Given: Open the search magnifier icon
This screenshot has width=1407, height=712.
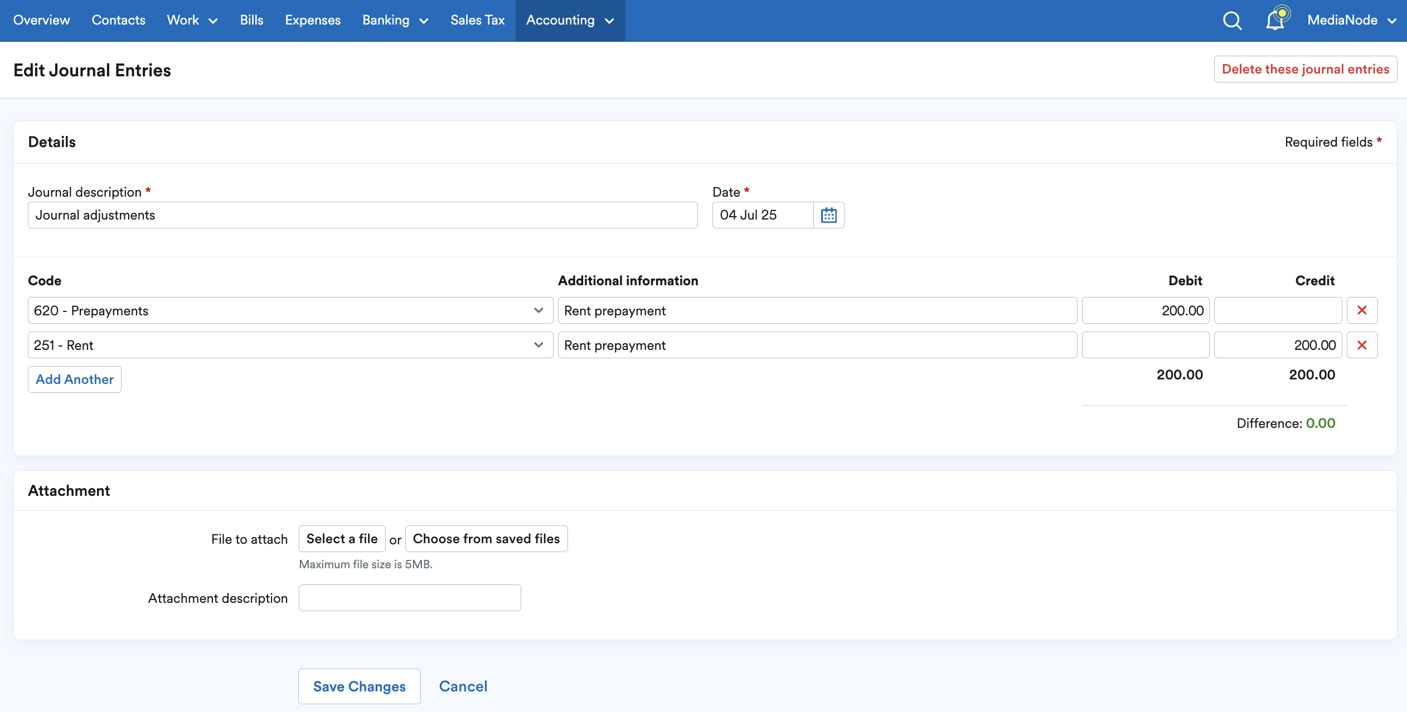Looking at the screenshot, I should tap(1232, 21).
